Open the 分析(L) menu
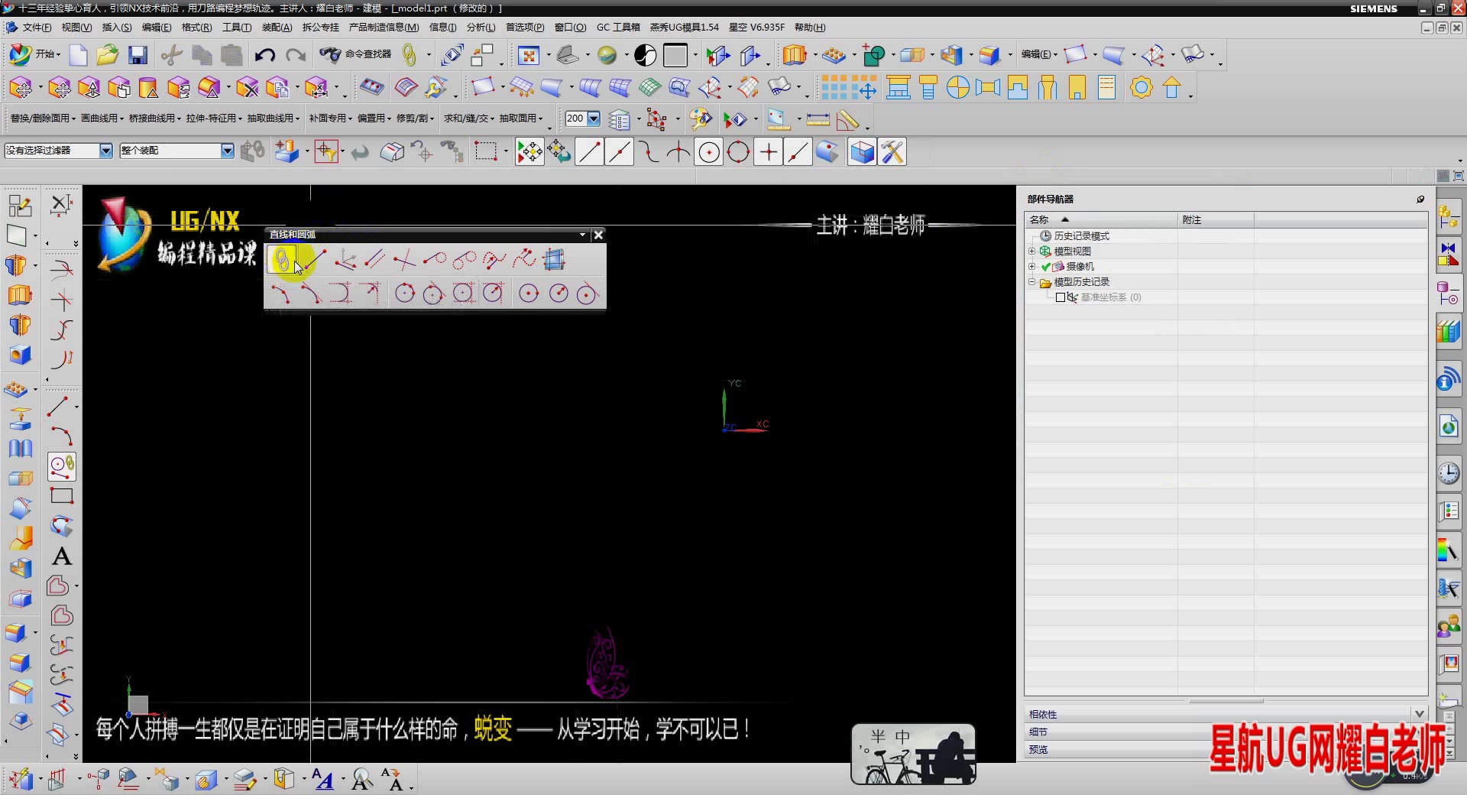 (481, 28)
